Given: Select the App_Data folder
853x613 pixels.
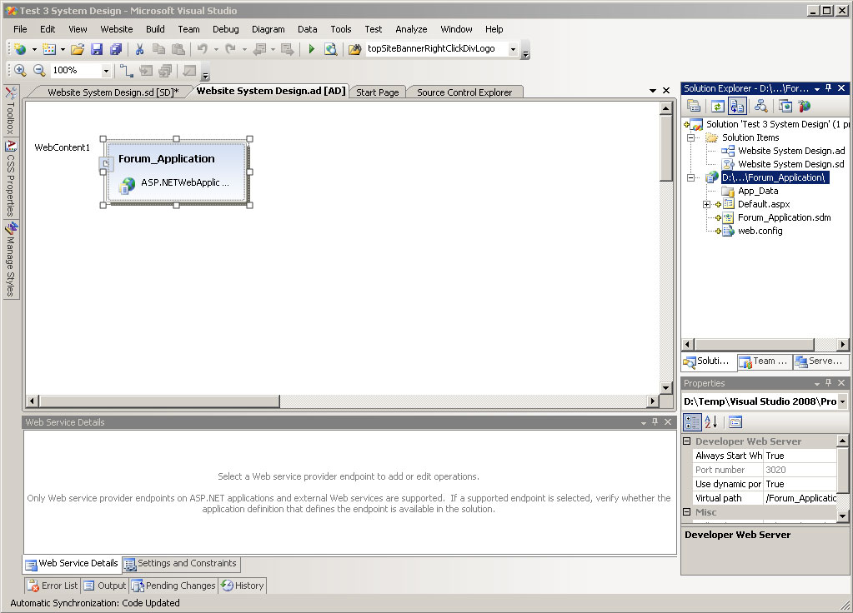Looking at the screenshot, I should 758,192.
